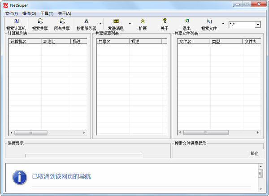Expand the *.* file filter combo box arrow

258,25
